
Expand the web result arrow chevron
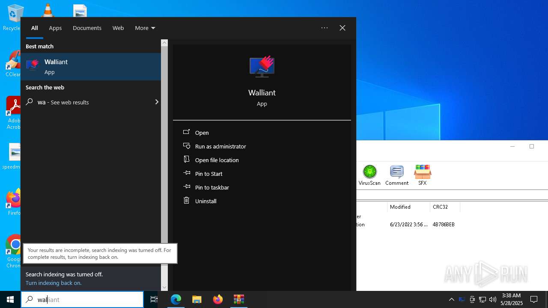156,102
